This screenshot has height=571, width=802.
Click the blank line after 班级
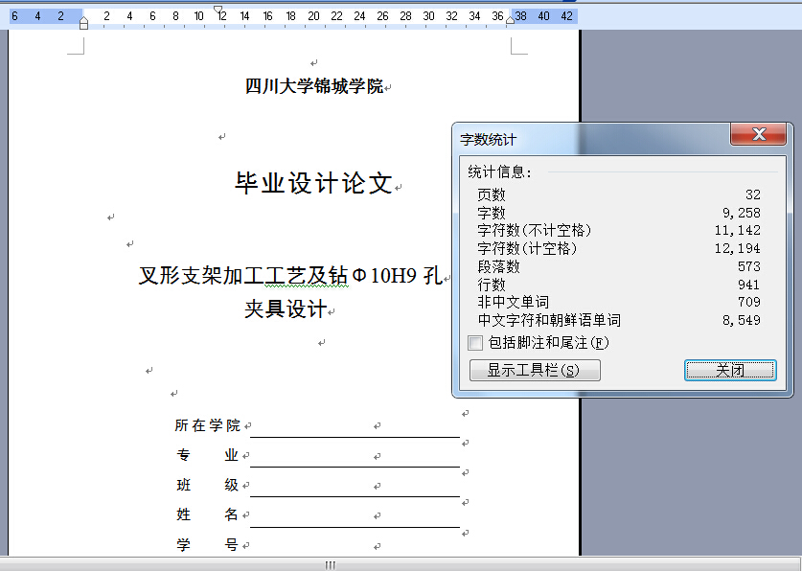(x=355, y=486)
